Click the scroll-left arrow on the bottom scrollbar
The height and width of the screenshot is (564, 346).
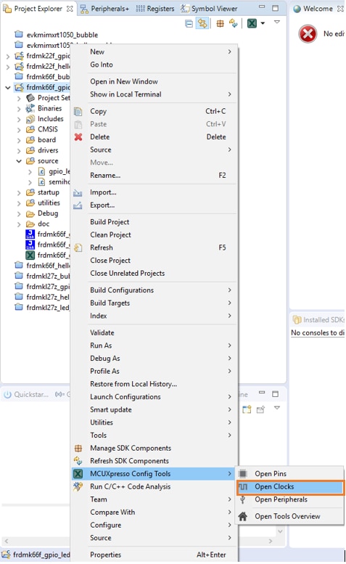(6, 541)
